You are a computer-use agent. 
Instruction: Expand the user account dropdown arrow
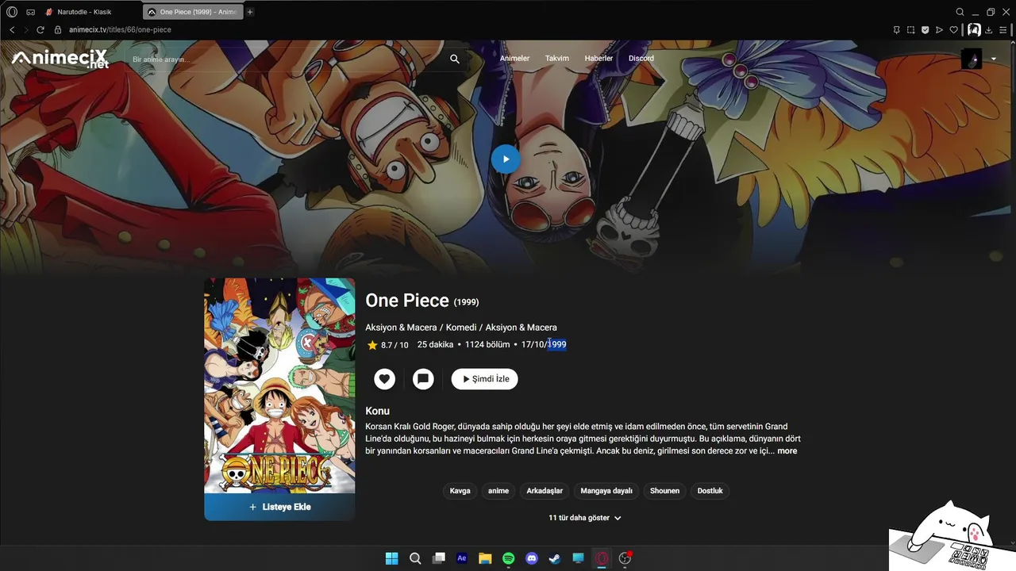coord(993,59)
